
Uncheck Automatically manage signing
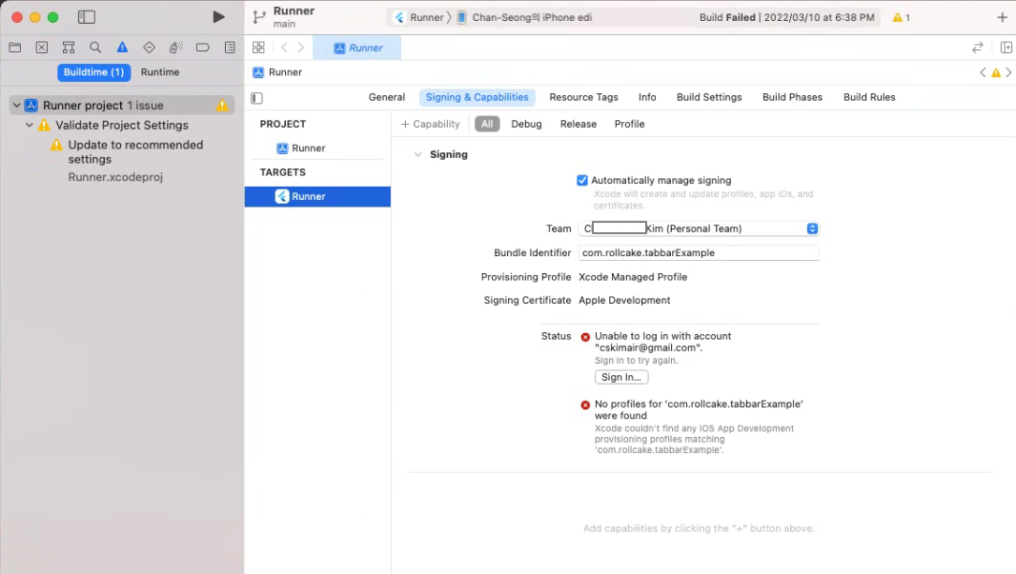point(582,181)
